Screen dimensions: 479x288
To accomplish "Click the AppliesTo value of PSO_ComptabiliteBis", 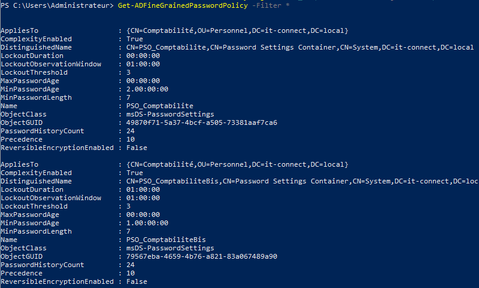I will 238,164.
